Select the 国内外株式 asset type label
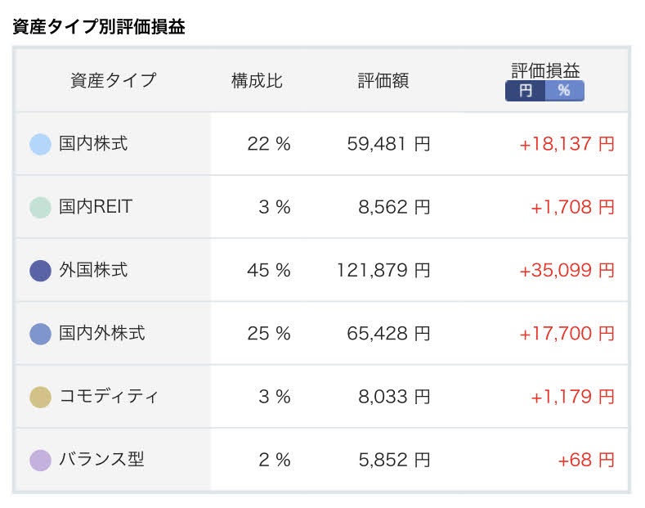This screenshot has height=508, width=645. (102, 333)
